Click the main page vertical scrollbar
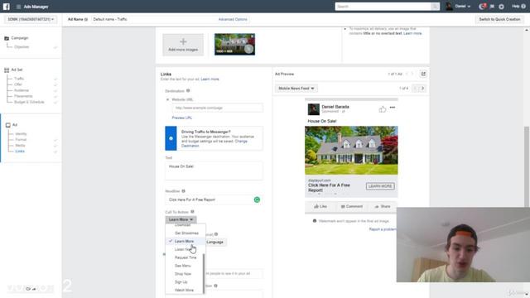This screenshot has width=530, height=298. click(x=527, y=167)
